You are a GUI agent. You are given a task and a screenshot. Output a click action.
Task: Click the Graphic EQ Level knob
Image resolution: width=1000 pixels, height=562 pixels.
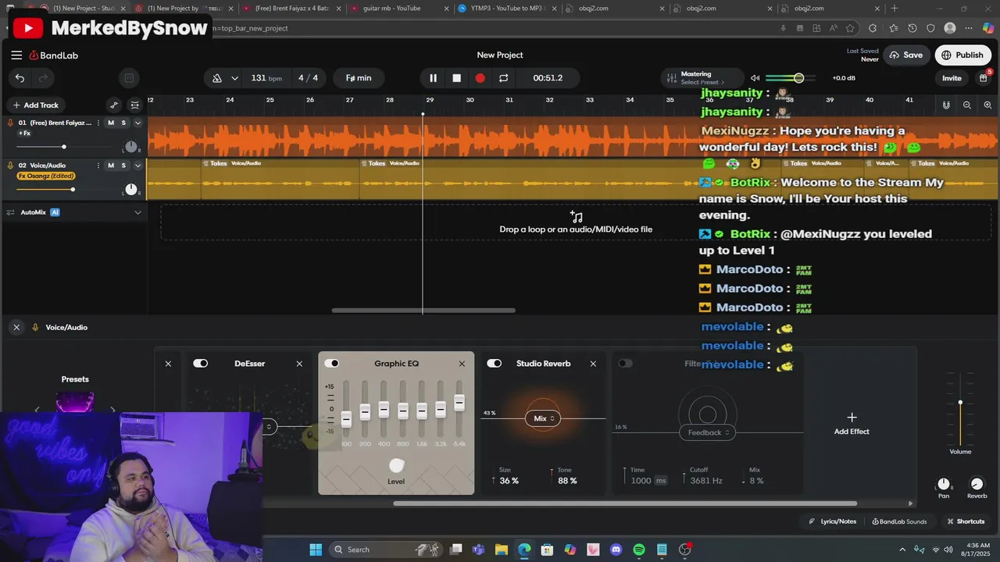[397, 466]
